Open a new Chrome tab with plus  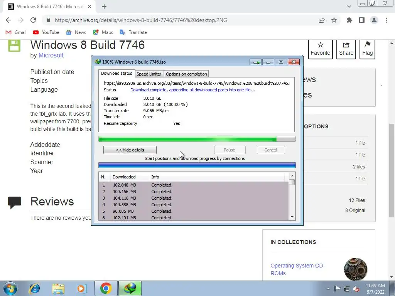(x=104, y=7)
